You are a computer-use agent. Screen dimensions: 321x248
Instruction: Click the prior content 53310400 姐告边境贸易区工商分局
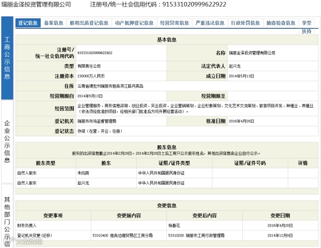pos(122,235)
